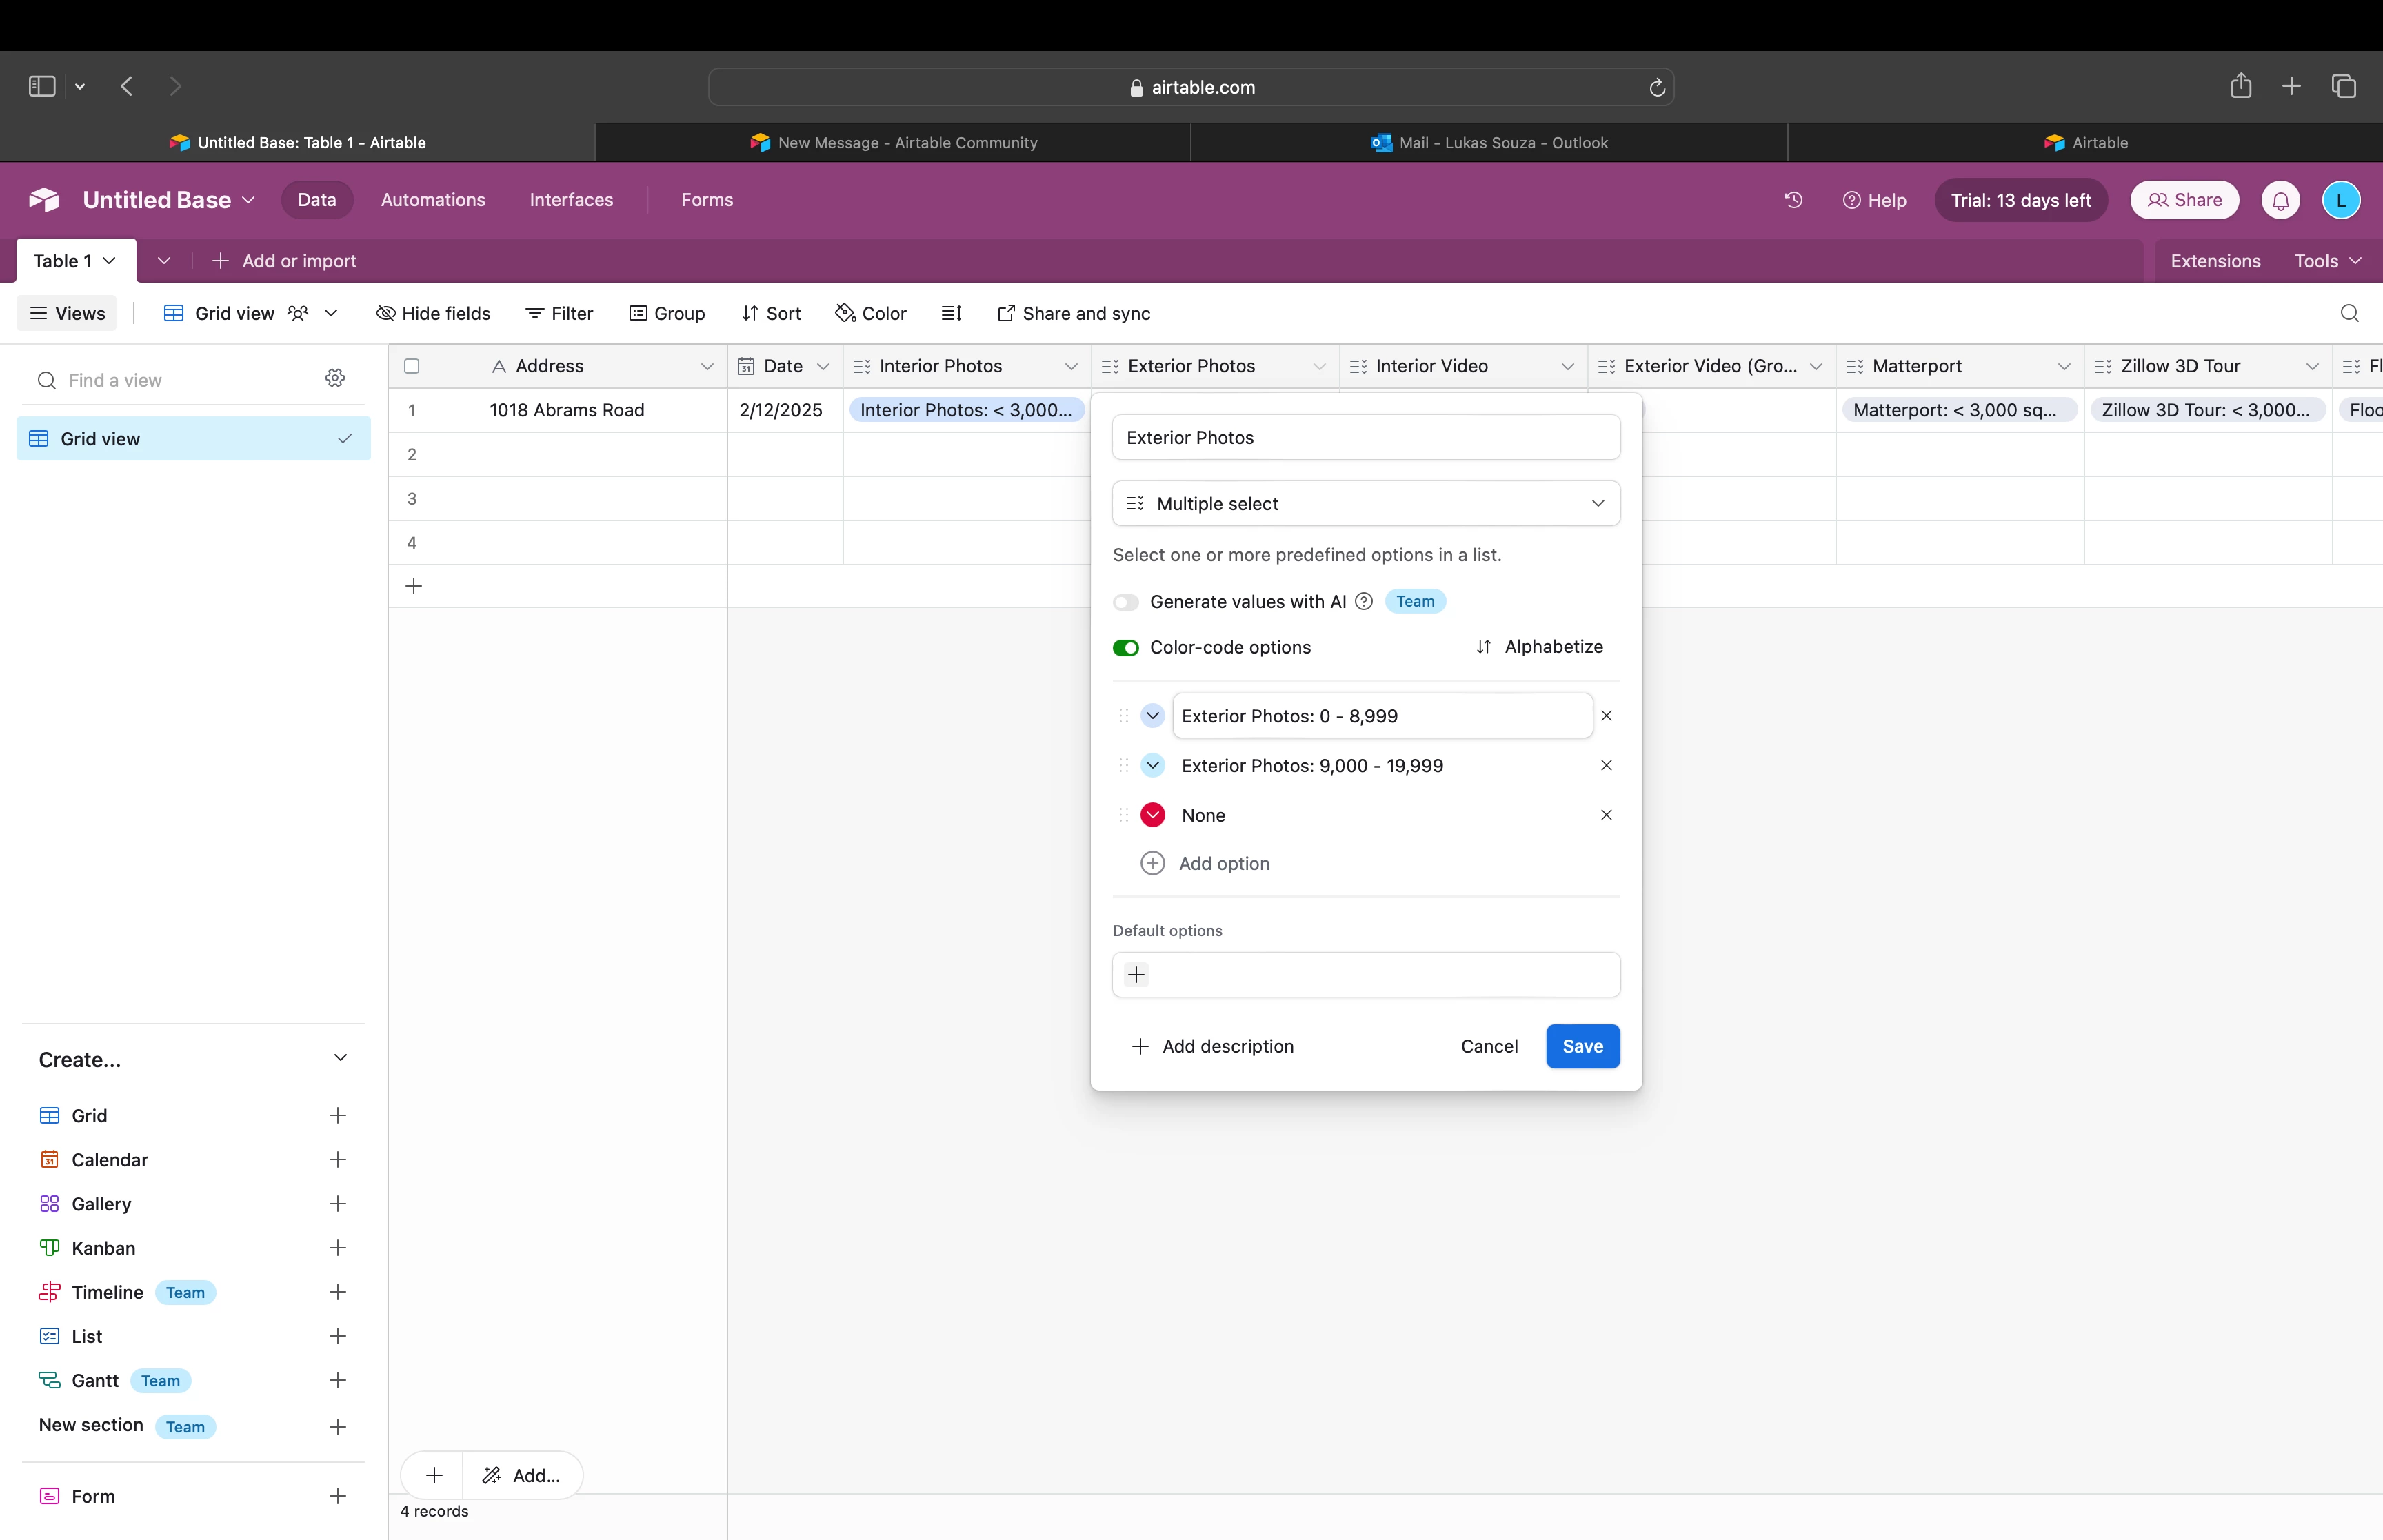
Task: Add a new Kanban view
Action: tap(337, 1248)
